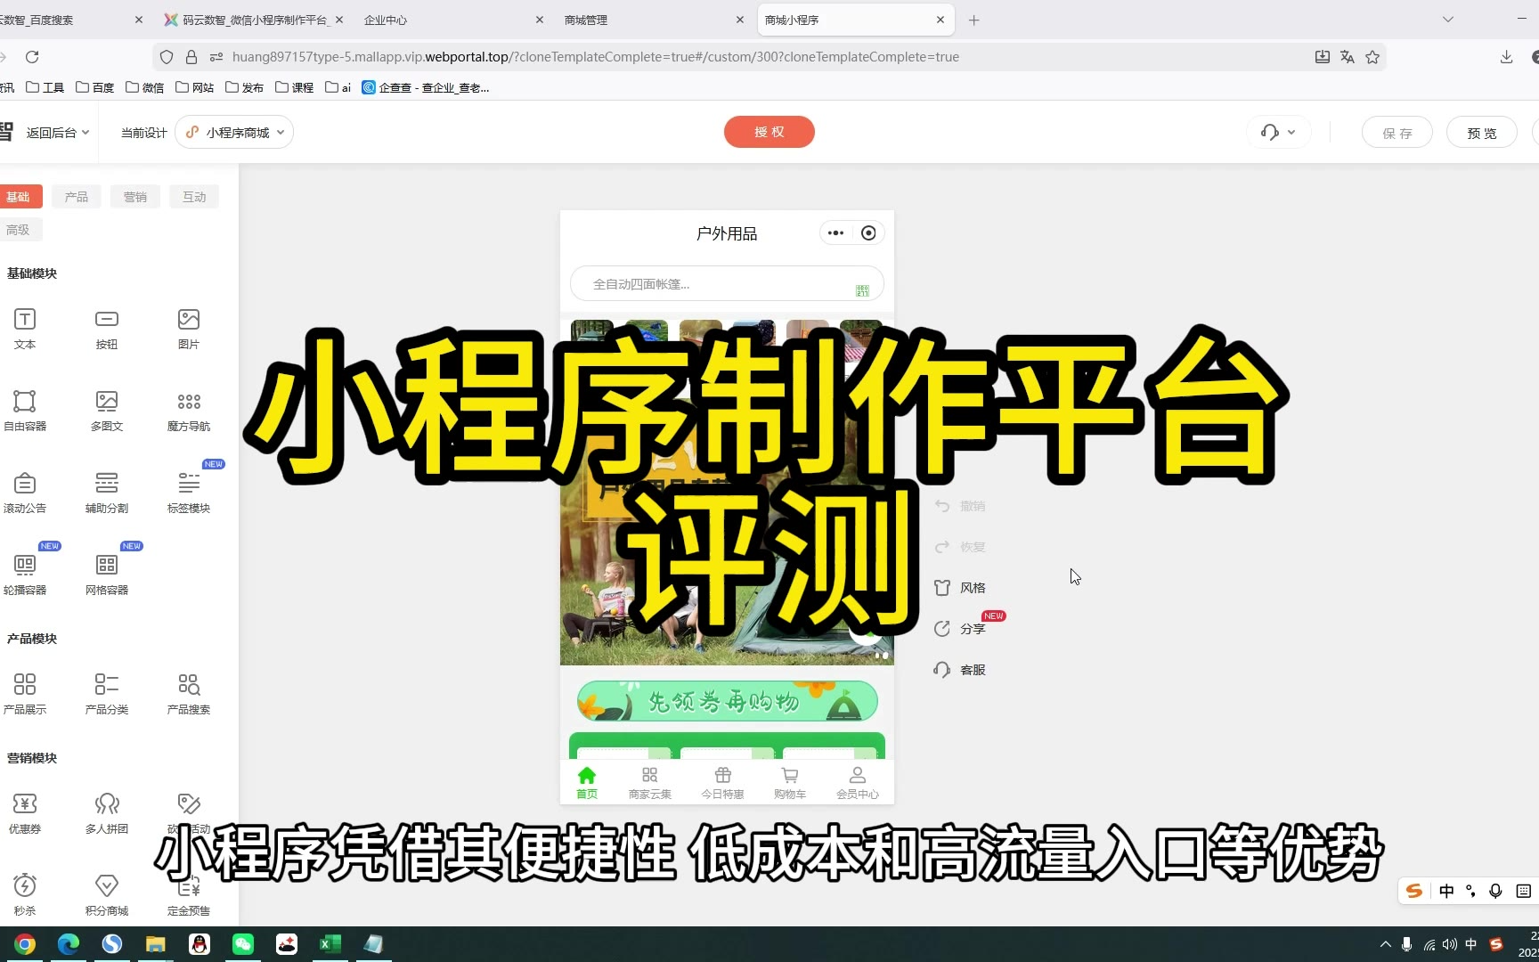1539x962 pixels.
Task: Select the 秒杀 flash sale module
Action: pos(25,895)
